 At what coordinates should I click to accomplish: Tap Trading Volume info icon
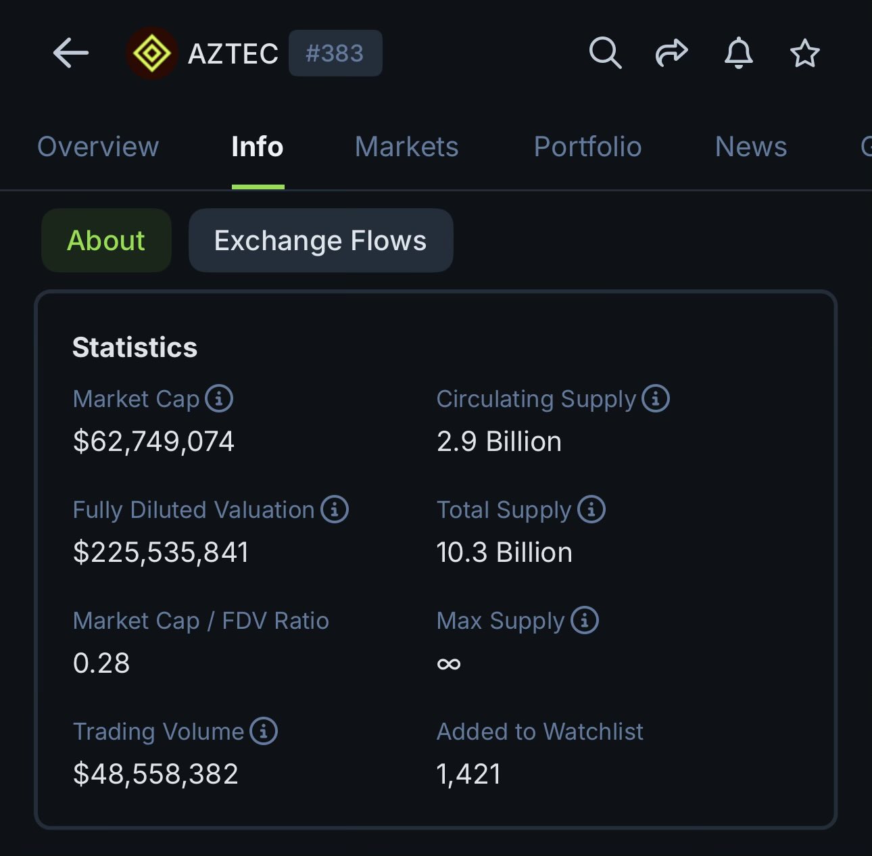coord(264,731)
